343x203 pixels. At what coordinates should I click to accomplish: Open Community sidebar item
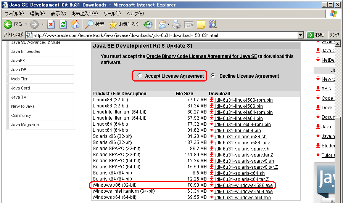point(21,115)
